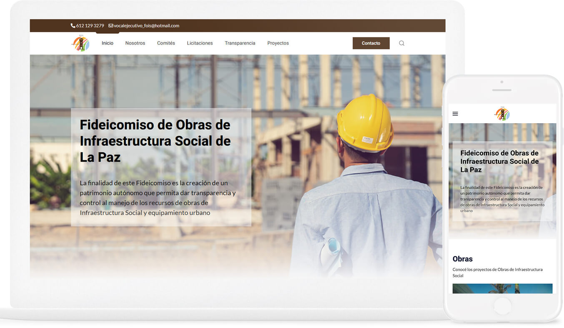564x328 pixels.
Task: Click the email envelope icon beside the address
Action: coord(110,25)
